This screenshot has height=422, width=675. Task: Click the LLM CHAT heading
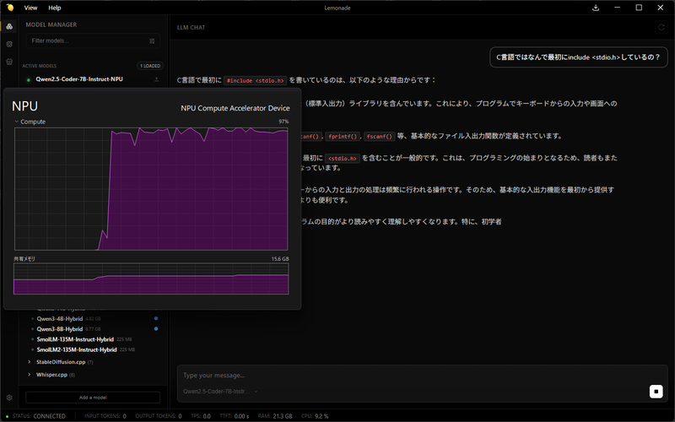point(192,27)
